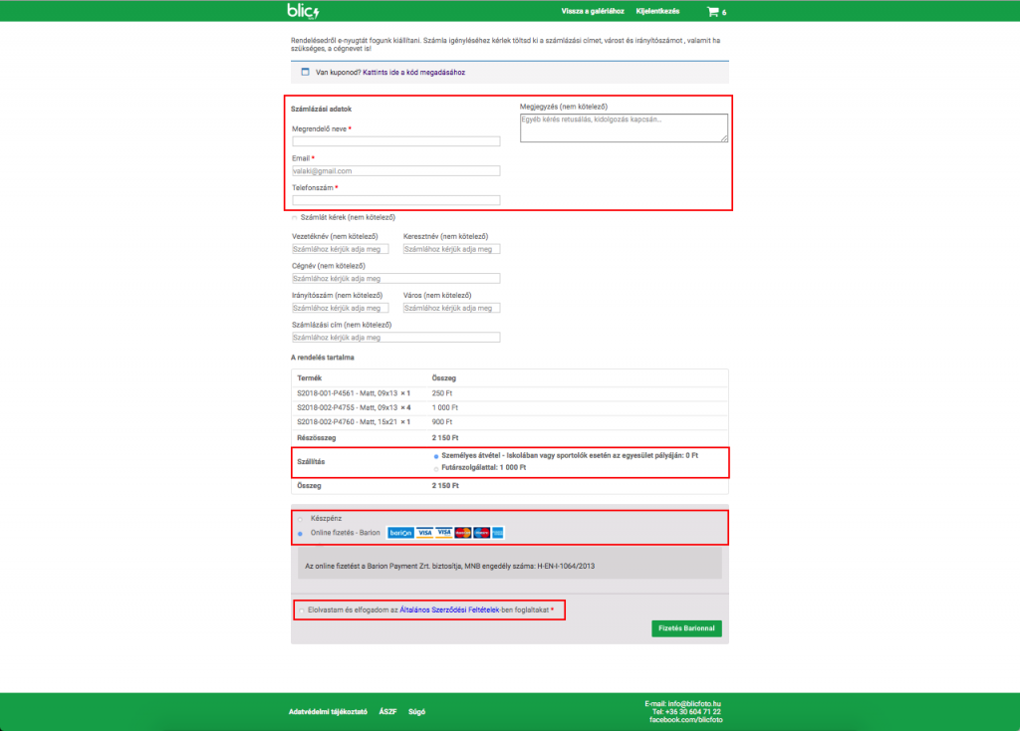This screenshot has height=731, width=1020.
Task: Click Kijelentkezés in the header
Action: (x=657, y=11)
